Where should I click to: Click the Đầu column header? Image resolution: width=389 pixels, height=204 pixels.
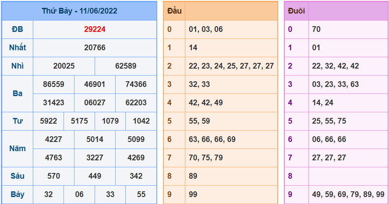coord(174,11)
